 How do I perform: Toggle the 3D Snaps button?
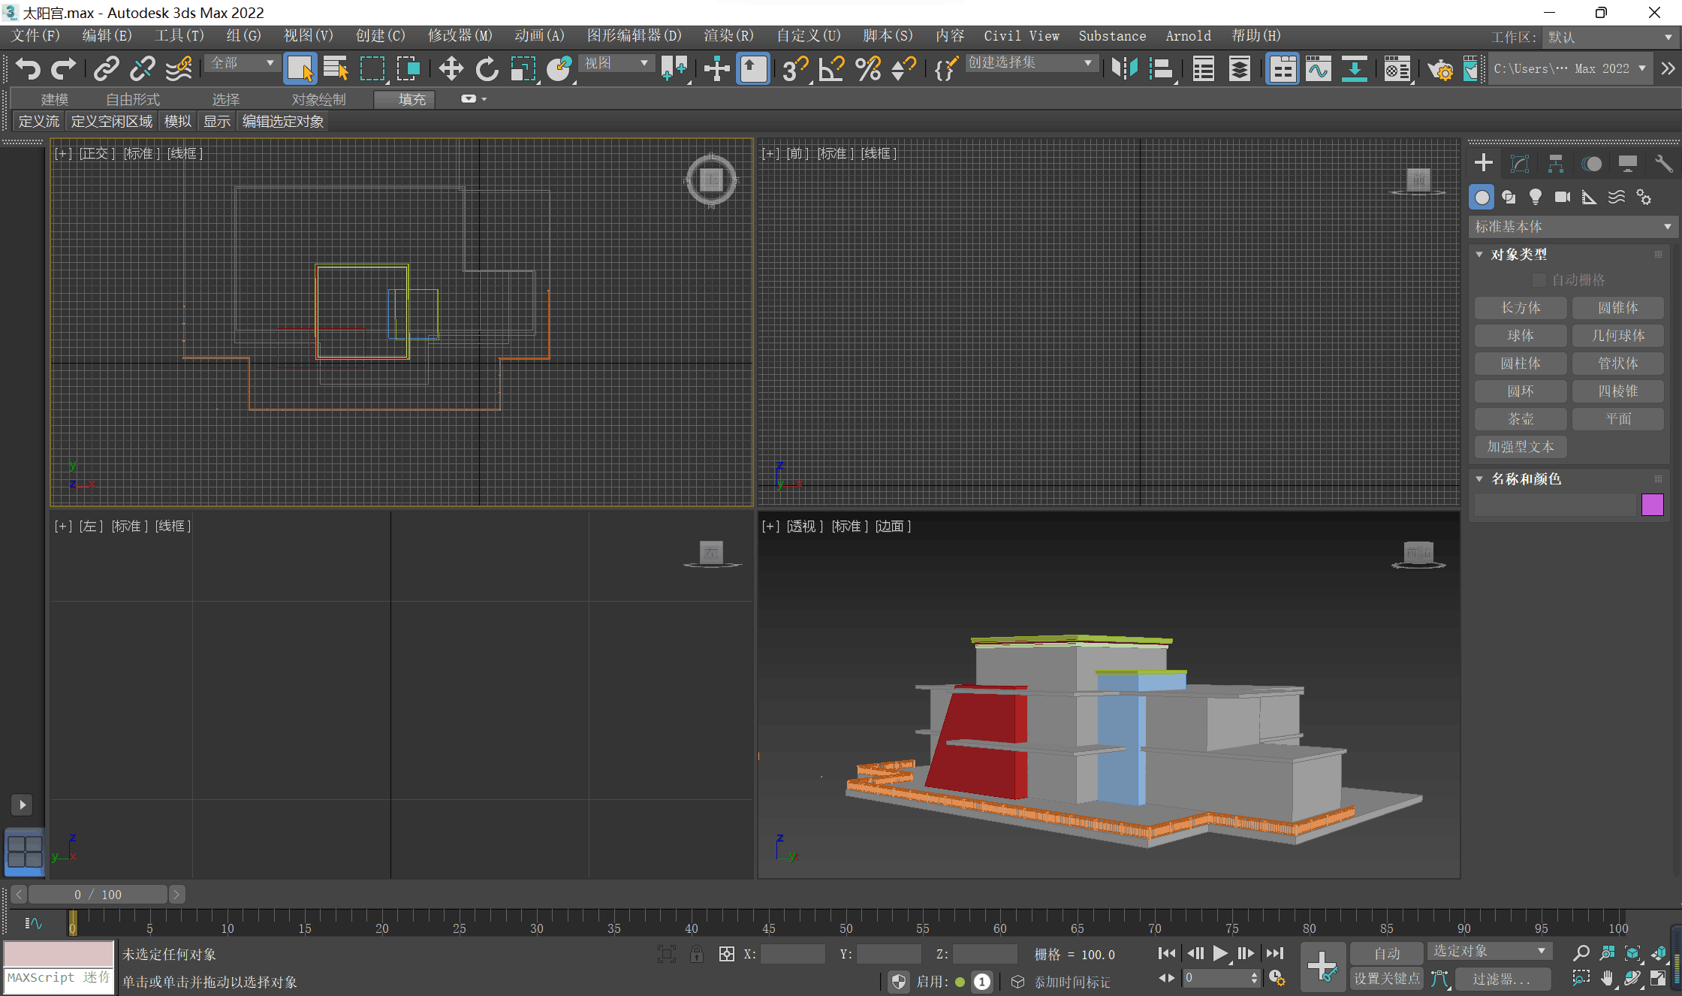click(794, 69)
